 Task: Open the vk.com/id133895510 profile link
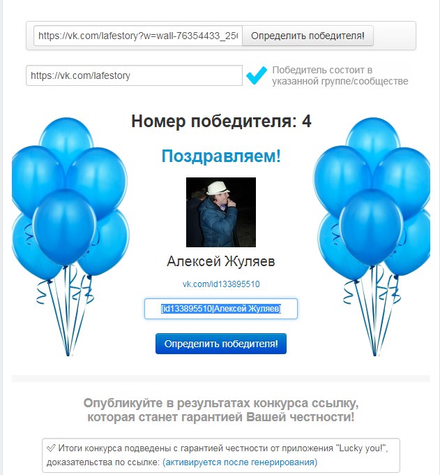(x=221, y=284)
